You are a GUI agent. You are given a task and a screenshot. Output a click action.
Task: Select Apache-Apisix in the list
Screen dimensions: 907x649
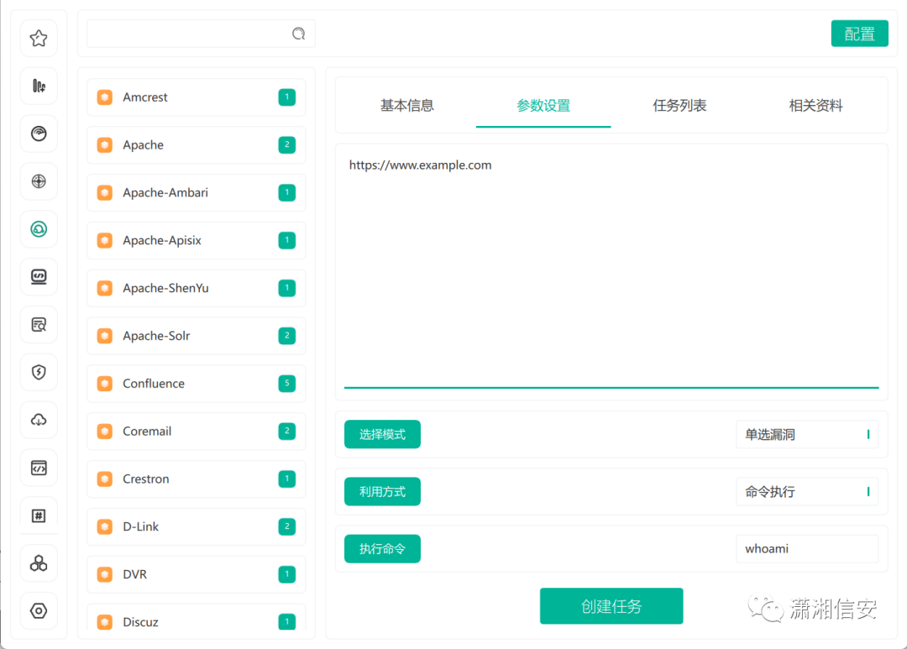[x=196, y=241]
